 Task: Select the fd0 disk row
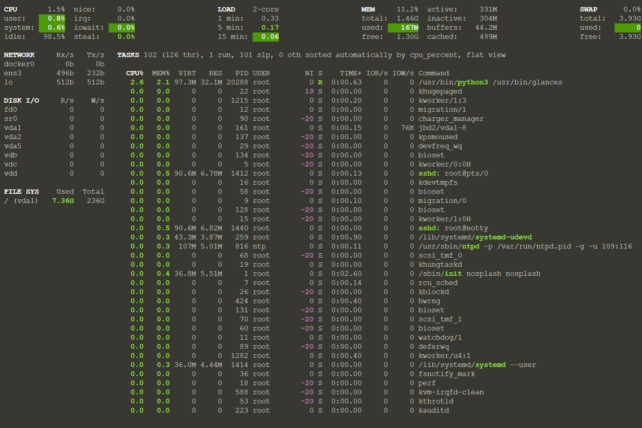pos(54,109)
